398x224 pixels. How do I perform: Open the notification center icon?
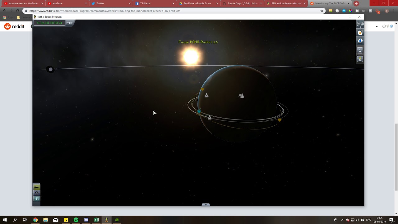coord(392,220)
